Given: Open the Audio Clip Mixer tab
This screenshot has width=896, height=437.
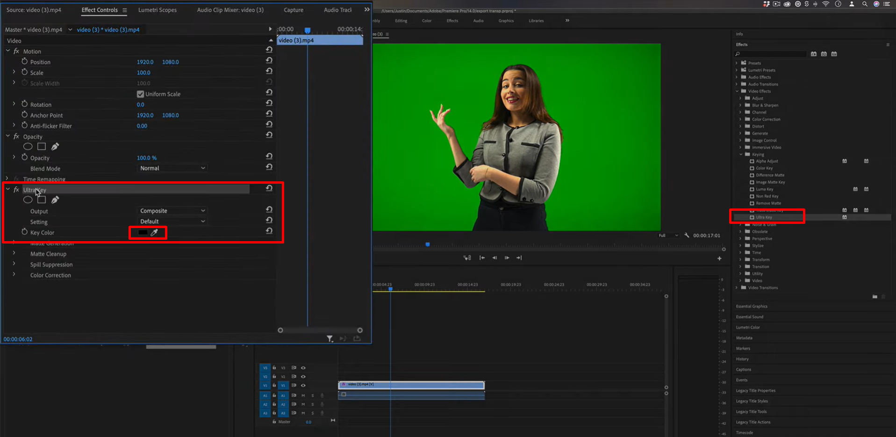Looking at the screenshot, I should click(x=230, y=9).
